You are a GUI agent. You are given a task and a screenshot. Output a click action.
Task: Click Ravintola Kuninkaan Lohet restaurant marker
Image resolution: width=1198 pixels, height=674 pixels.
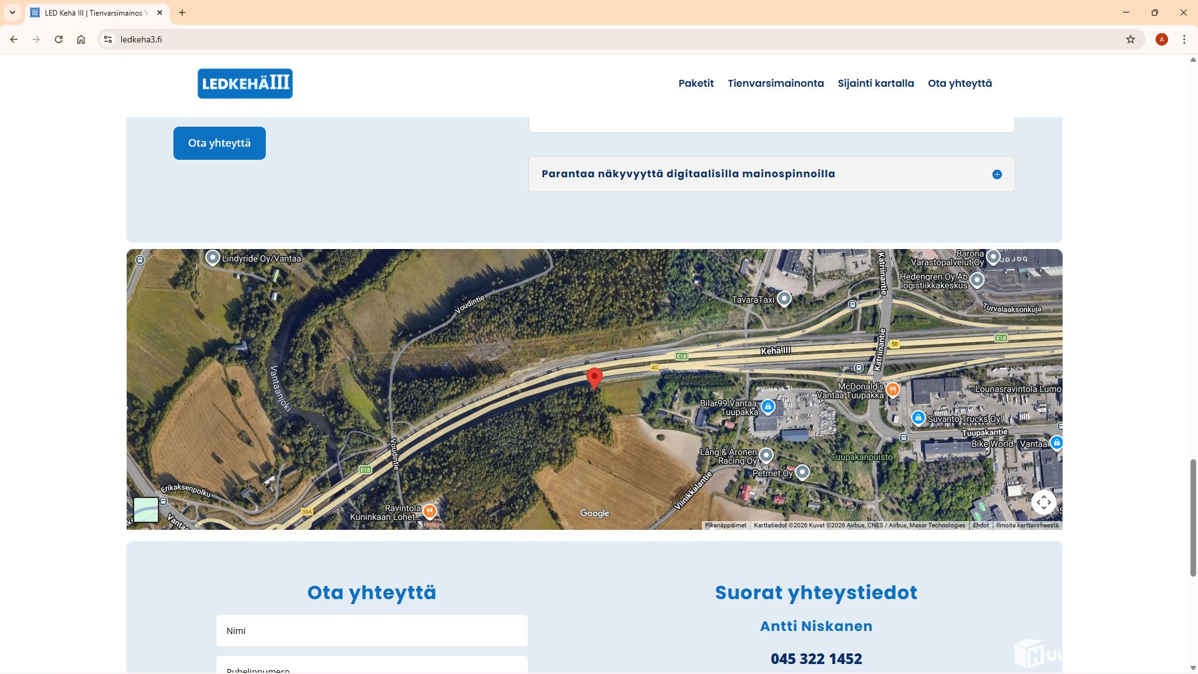pos(430,511)
